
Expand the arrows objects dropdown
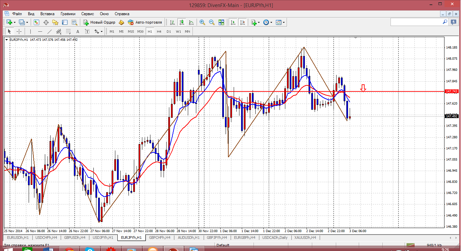pos(102,31)
